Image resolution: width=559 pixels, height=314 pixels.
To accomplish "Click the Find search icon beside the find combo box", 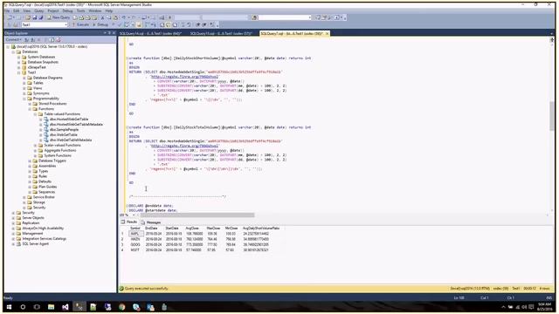I will [254, 17].
